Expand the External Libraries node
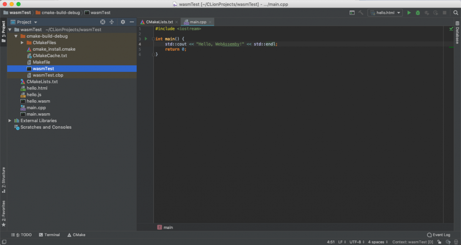The image size is (461, 245). coord(10,120)
